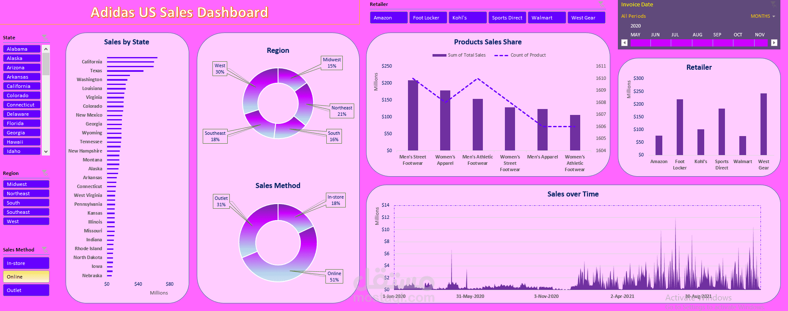Image resolution: width=788 pixels, height=311 pixels.
Task: Click the Foot Locker bar in Retailer chart
Action: tap(680, 127)
